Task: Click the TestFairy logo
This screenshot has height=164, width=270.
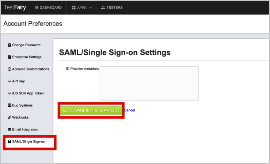Action: [x=15, y=7]
